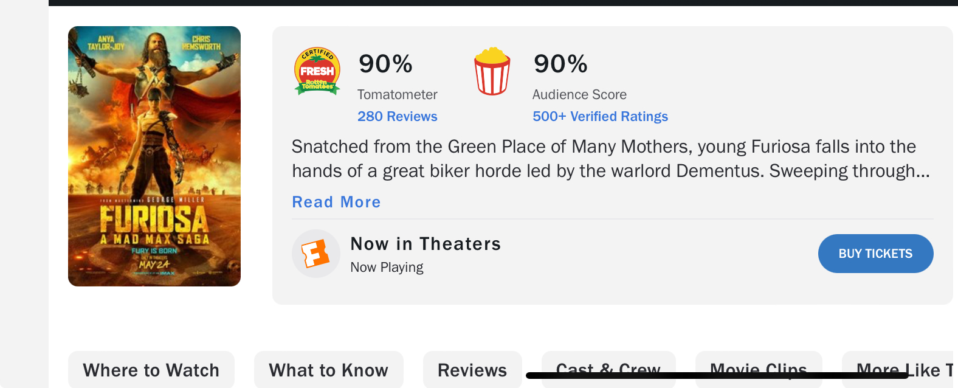Click the Now in Theaters heading
The height and width of the screenshot is (388, 958).
coord(426,244)
